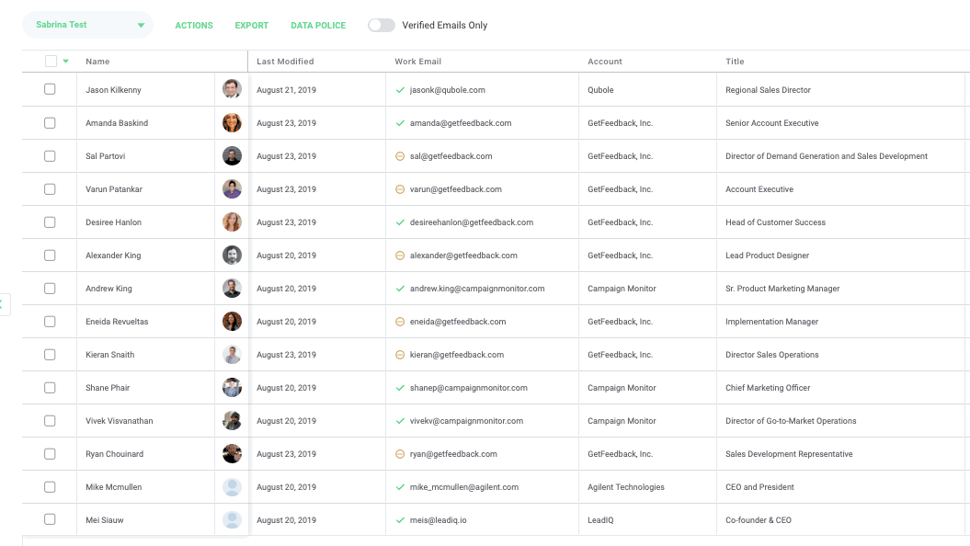Select the checkbox for Desiree Hanlon
The image size is (970, 546).
(50, 222)
